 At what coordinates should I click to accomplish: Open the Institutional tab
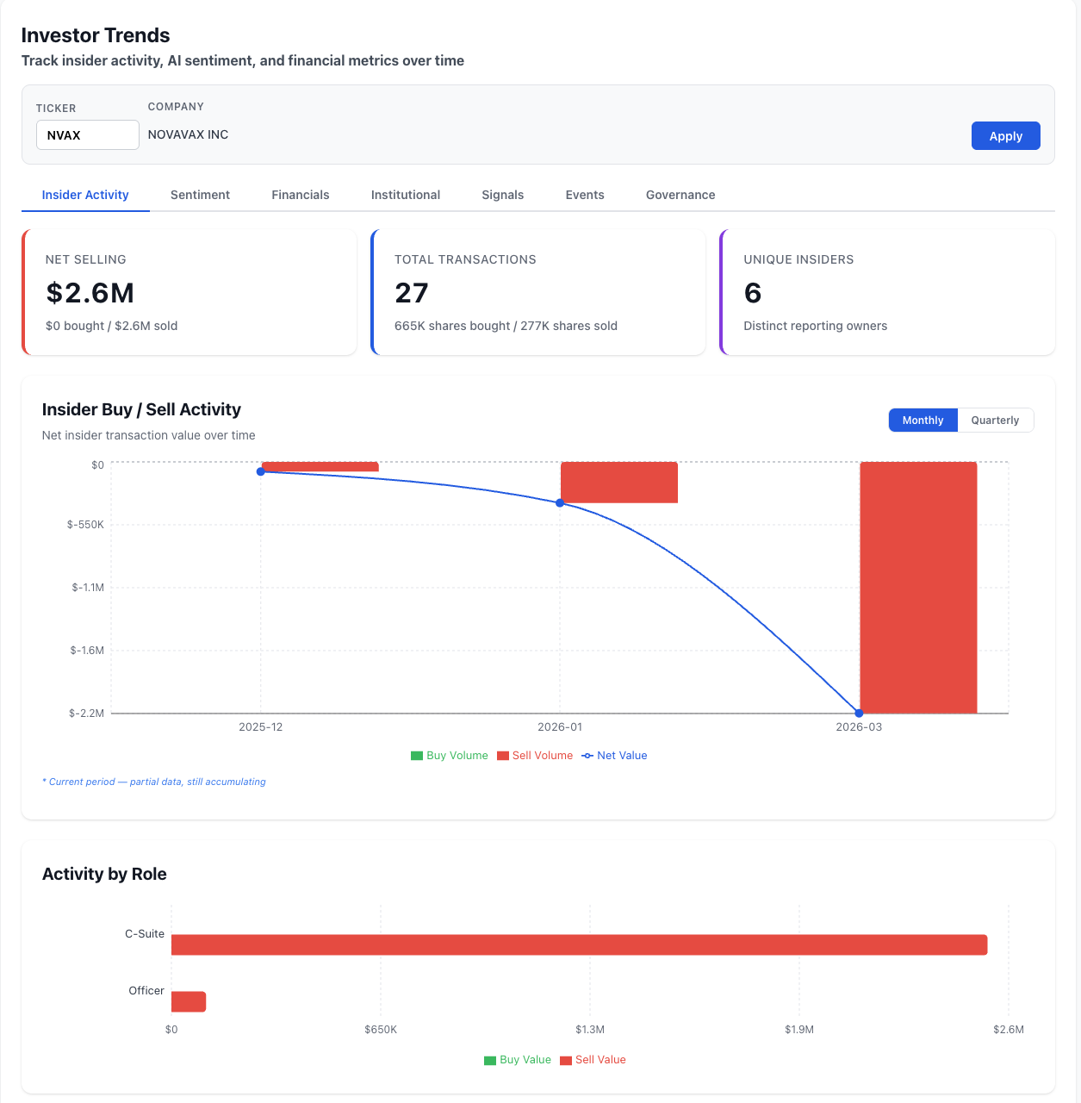405,195
